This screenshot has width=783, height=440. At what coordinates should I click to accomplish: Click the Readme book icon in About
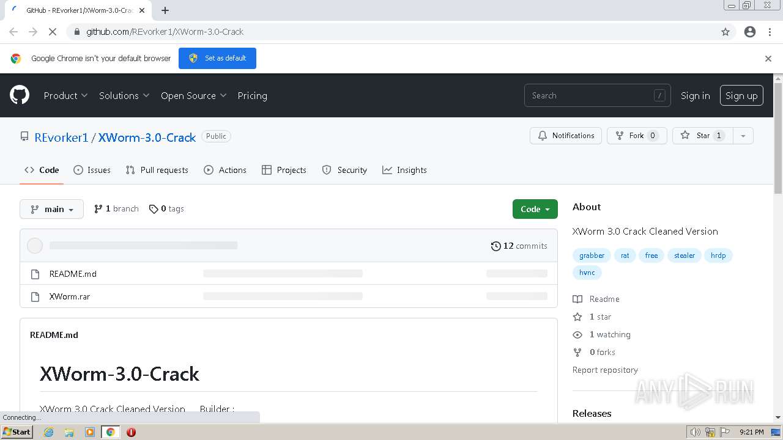pyautogui.click(x=577, y=299)
